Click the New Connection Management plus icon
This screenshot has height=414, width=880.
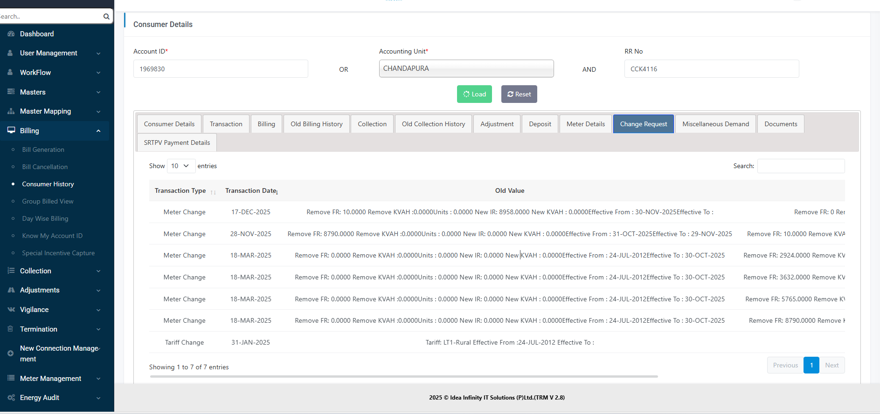click(x=11, y=353)
